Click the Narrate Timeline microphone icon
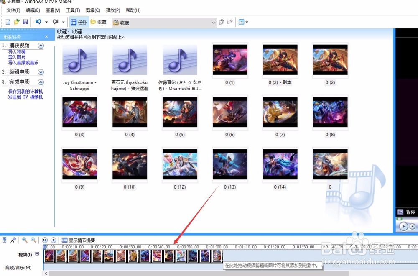 click(x=13, y=240)
